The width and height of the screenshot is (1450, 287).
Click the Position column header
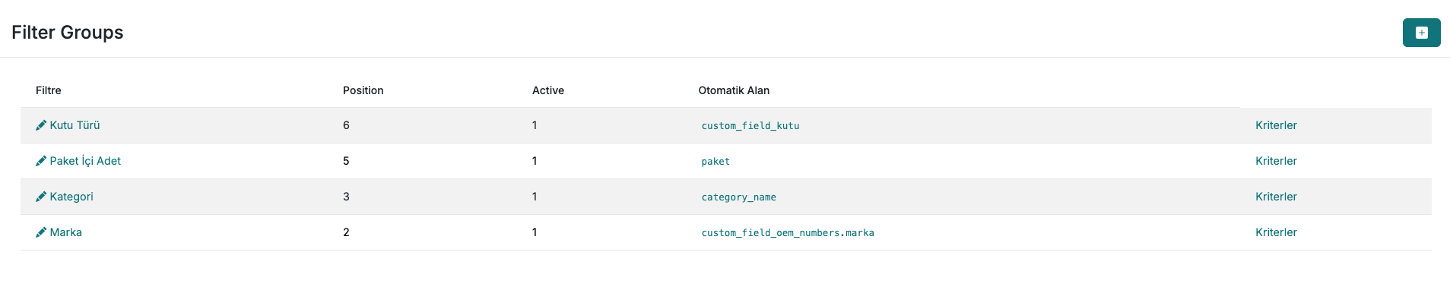363,90
